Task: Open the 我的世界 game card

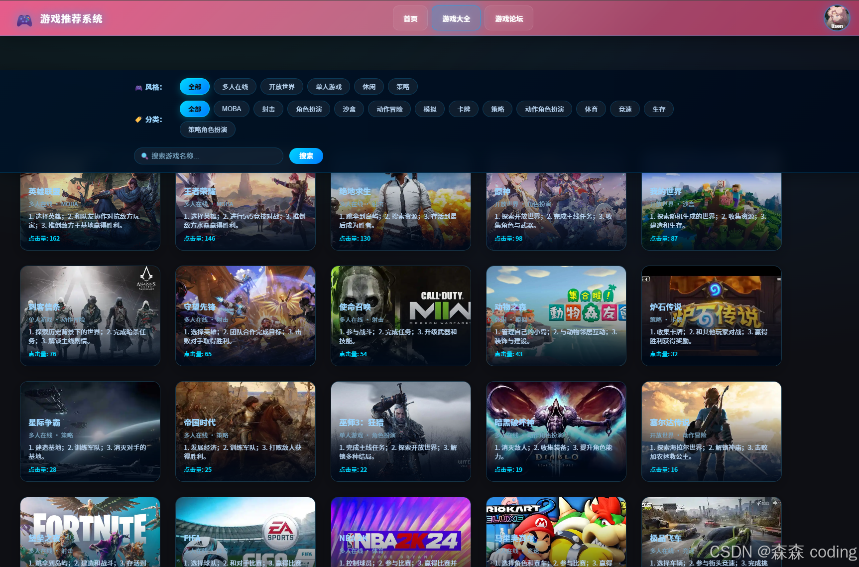Action: pyautogui.click(x=712, y=212)
